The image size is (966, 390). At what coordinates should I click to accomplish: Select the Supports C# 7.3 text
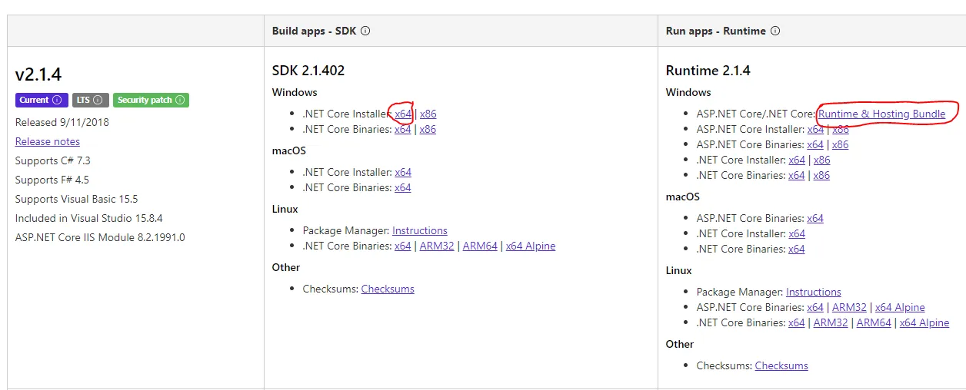coord(53,160)
